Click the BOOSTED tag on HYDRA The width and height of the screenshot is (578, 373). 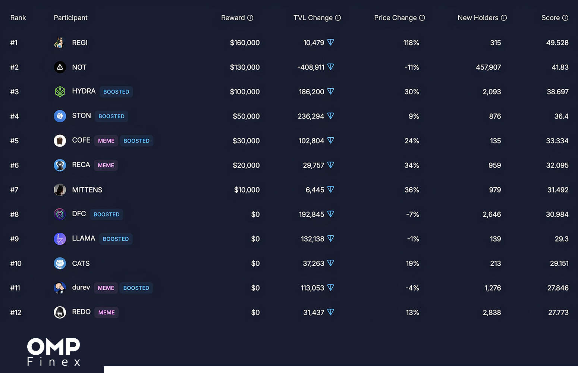coord(116,92)
